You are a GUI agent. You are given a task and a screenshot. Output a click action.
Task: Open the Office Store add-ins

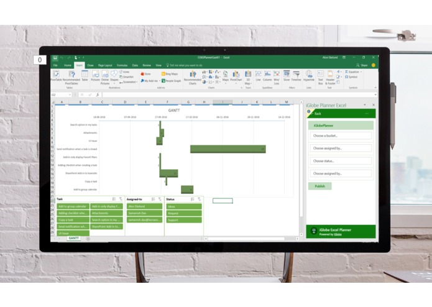[x=145, y=74]
